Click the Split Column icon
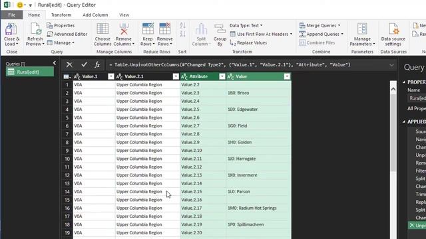 pyautogui.click(x=201, y=29)
